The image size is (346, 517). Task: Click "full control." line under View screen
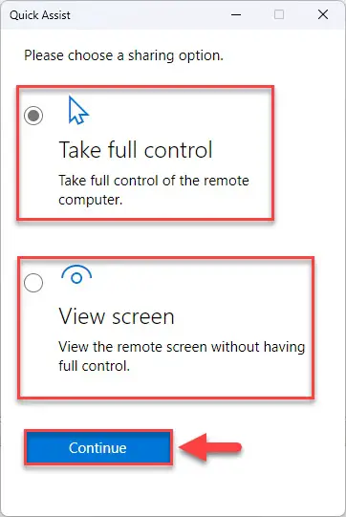(x=95, y=366)
